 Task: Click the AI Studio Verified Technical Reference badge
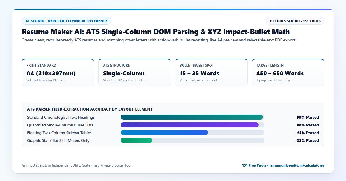(x=66, y=21)
